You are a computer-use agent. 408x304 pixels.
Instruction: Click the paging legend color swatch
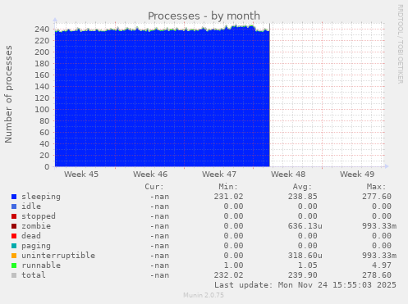14,246
